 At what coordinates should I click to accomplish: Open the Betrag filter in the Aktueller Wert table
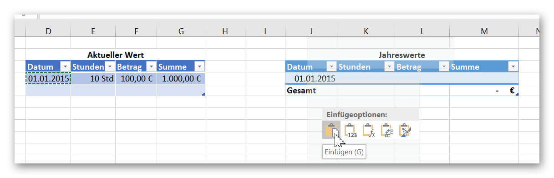(151, 66)
